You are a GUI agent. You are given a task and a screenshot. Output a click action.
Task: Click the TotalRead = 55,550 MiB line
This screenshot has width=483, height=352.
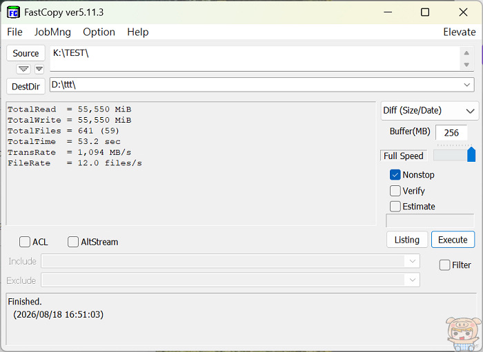point(70,110)
